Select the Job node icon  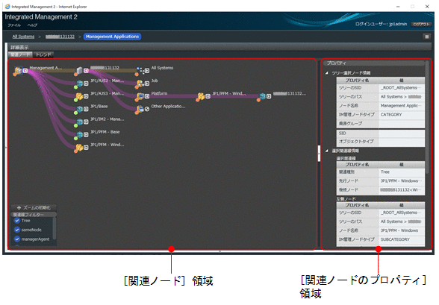point(140,84)
